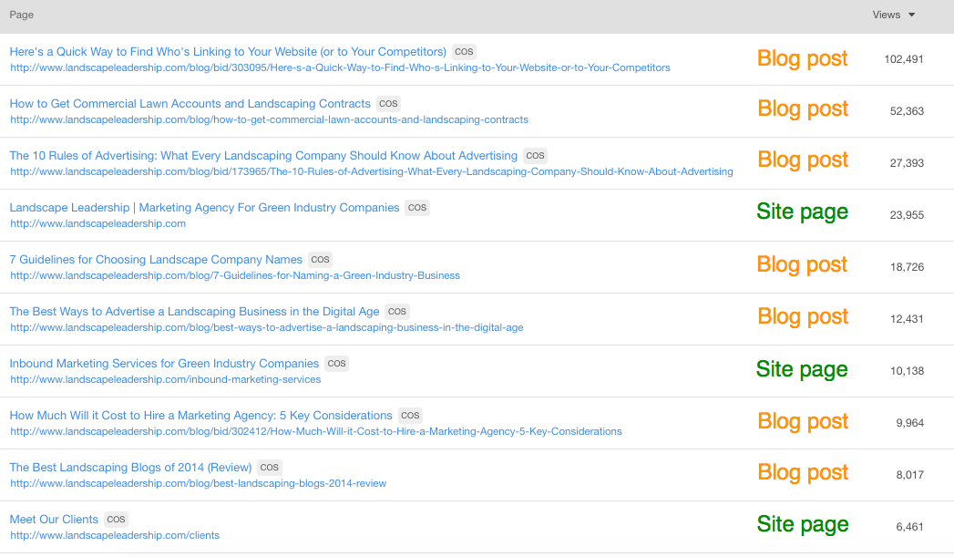Click COS badge next to Best Landscaping Blogs
Viewport: 954px width, 557px height.
[269, 468]
